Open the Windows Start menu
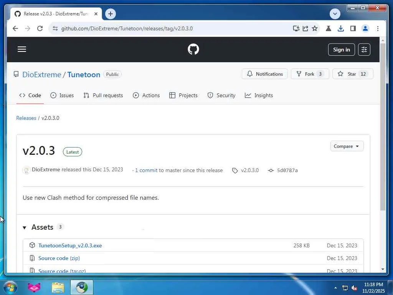The image size is (393, 295). coord(10,287)
